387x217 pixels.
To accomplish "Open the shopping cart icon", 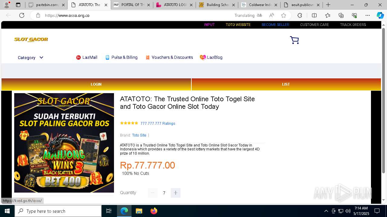I will pyautogui.click(x=294, y=40).
